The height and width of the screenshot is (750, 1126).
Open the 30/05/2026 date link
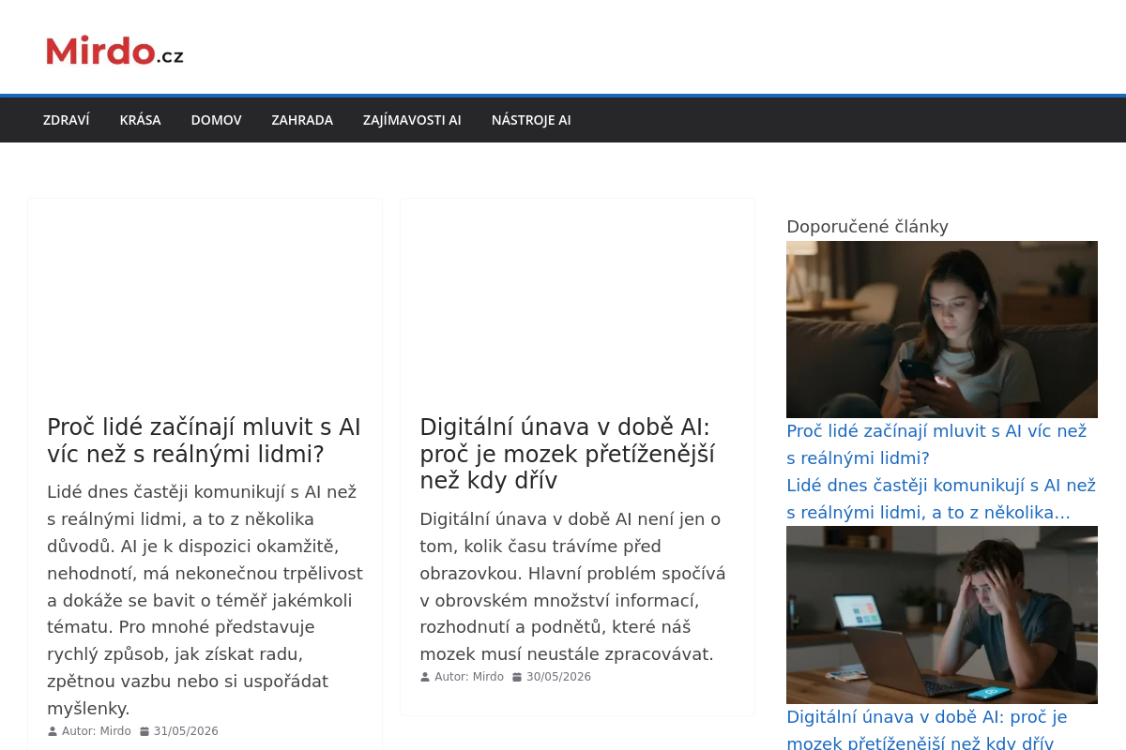[x=558, y=677]
